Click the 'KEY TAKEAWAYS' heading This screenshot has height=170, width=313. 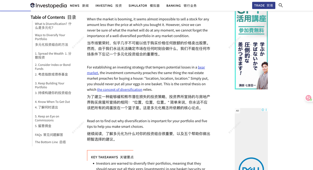[x=112, y=157]
